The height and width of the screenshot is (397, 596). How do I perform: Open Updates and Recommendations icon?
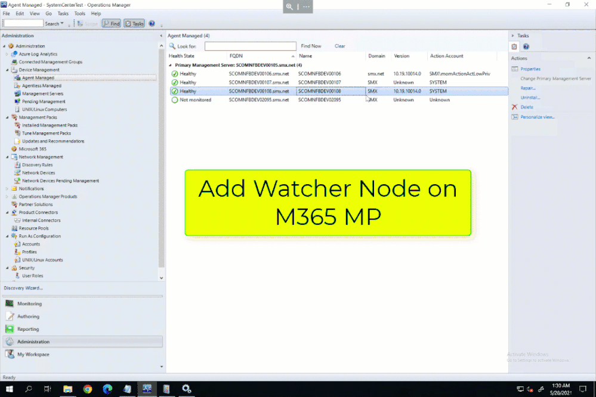pos(17,141)
